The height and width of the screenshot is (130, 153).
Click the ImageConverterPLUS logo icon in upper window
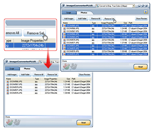(63, 5)
